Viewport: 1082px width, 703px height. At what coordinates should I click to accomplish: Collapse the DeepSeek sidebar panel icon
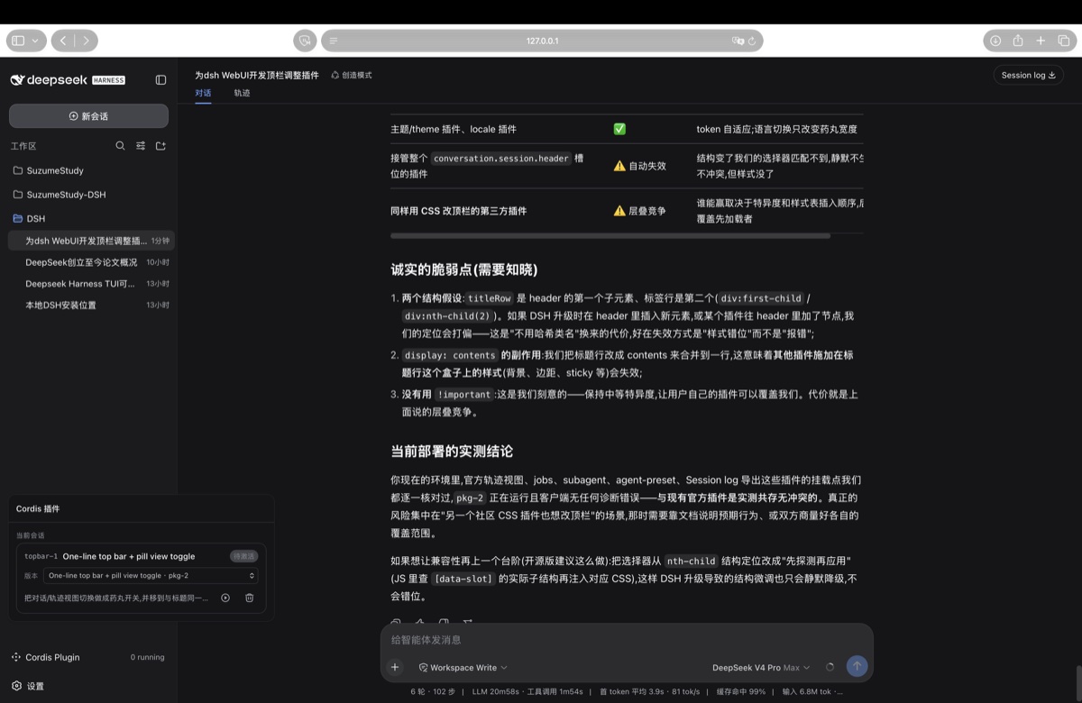[x=160, y=79]
